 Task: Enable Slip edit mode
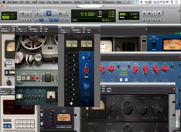(x=6, y=17)
